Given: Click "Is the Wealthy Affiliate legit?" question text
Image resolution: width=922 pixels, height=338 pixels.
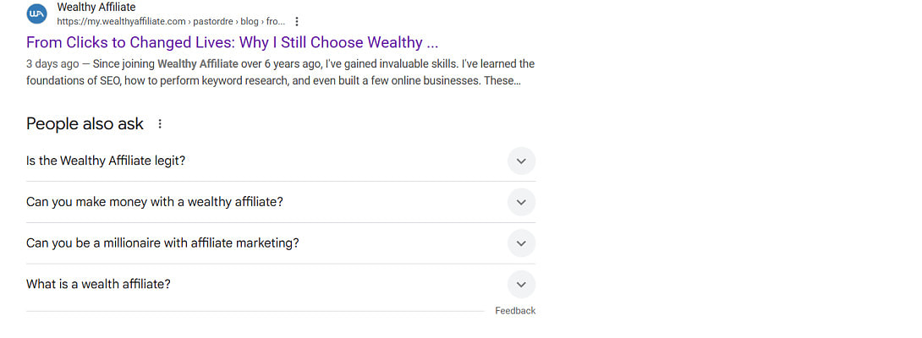Looking at the screenshot, I should pyautogui.click(x=106, y=161).
